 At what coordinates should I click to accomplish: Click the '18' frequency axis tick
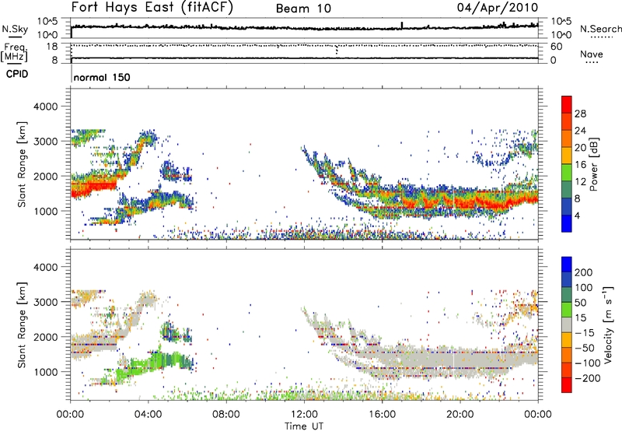52,47
